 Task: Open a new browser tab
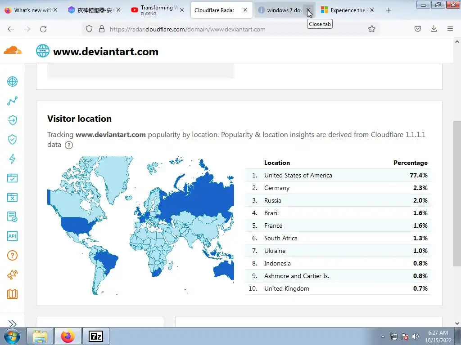[x=389, y=10]
